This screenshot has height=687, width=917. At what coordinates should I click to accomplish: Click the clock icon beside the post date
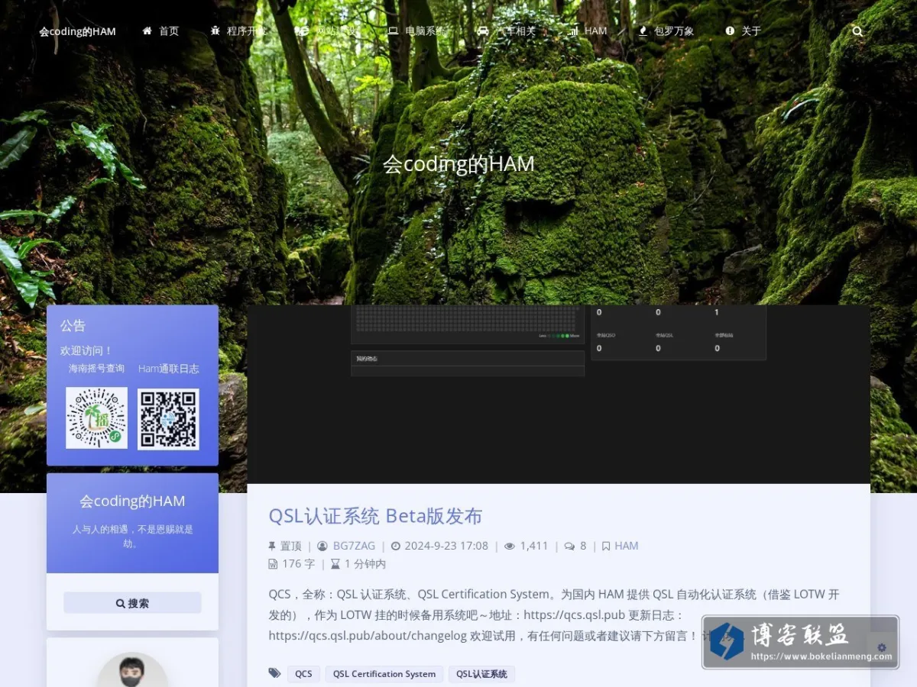coord(395,546)
